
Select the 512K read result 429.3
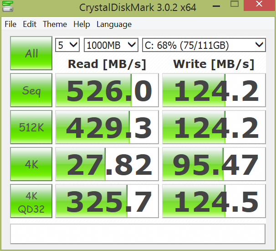(107, 127)
